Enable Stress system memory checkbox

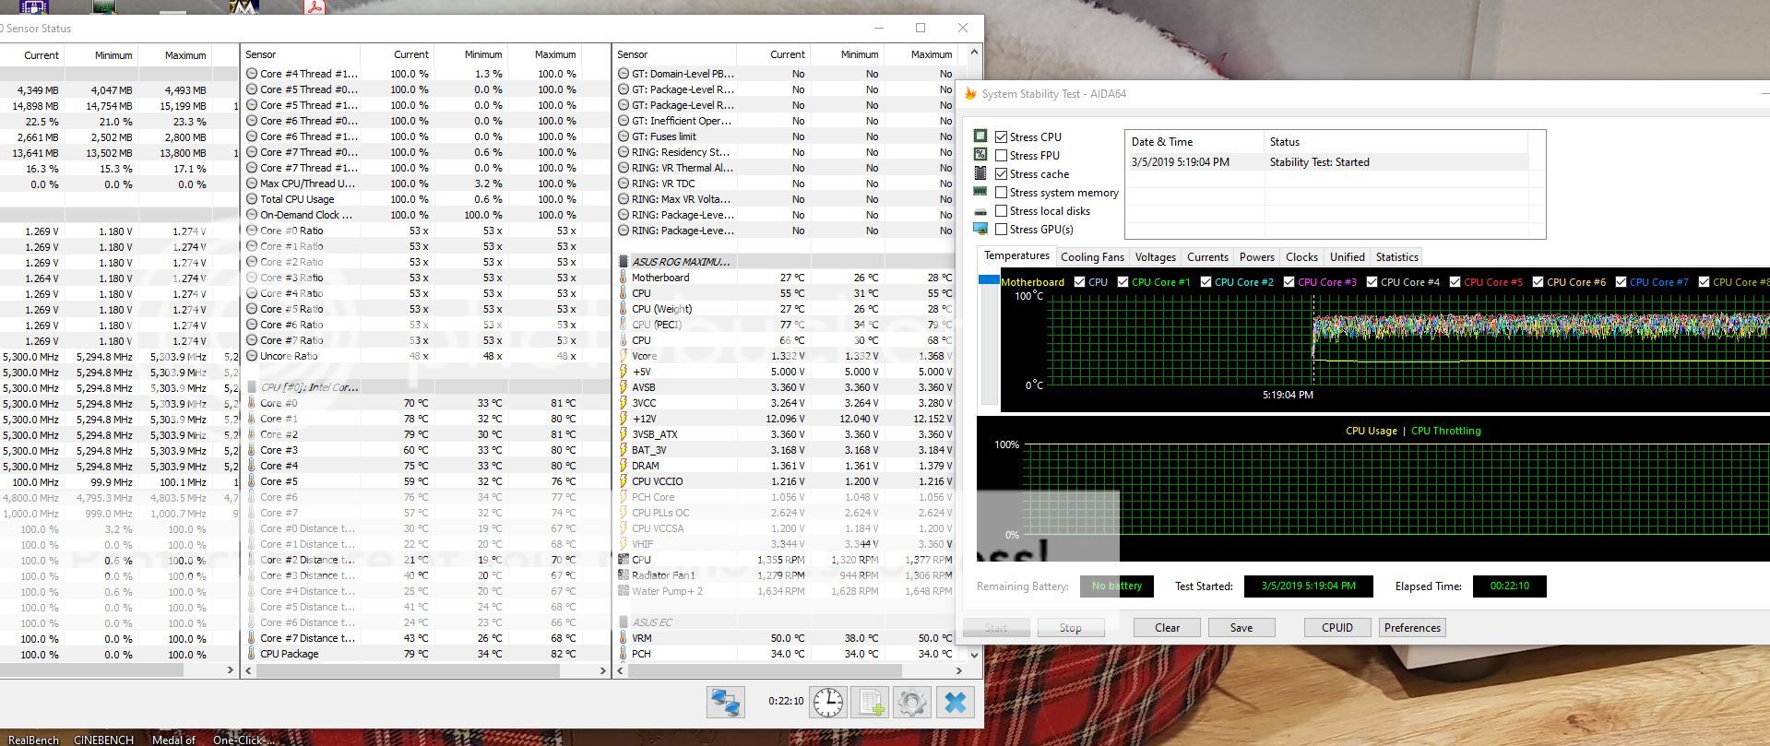pyautogui.click(x=1001, y=192)
